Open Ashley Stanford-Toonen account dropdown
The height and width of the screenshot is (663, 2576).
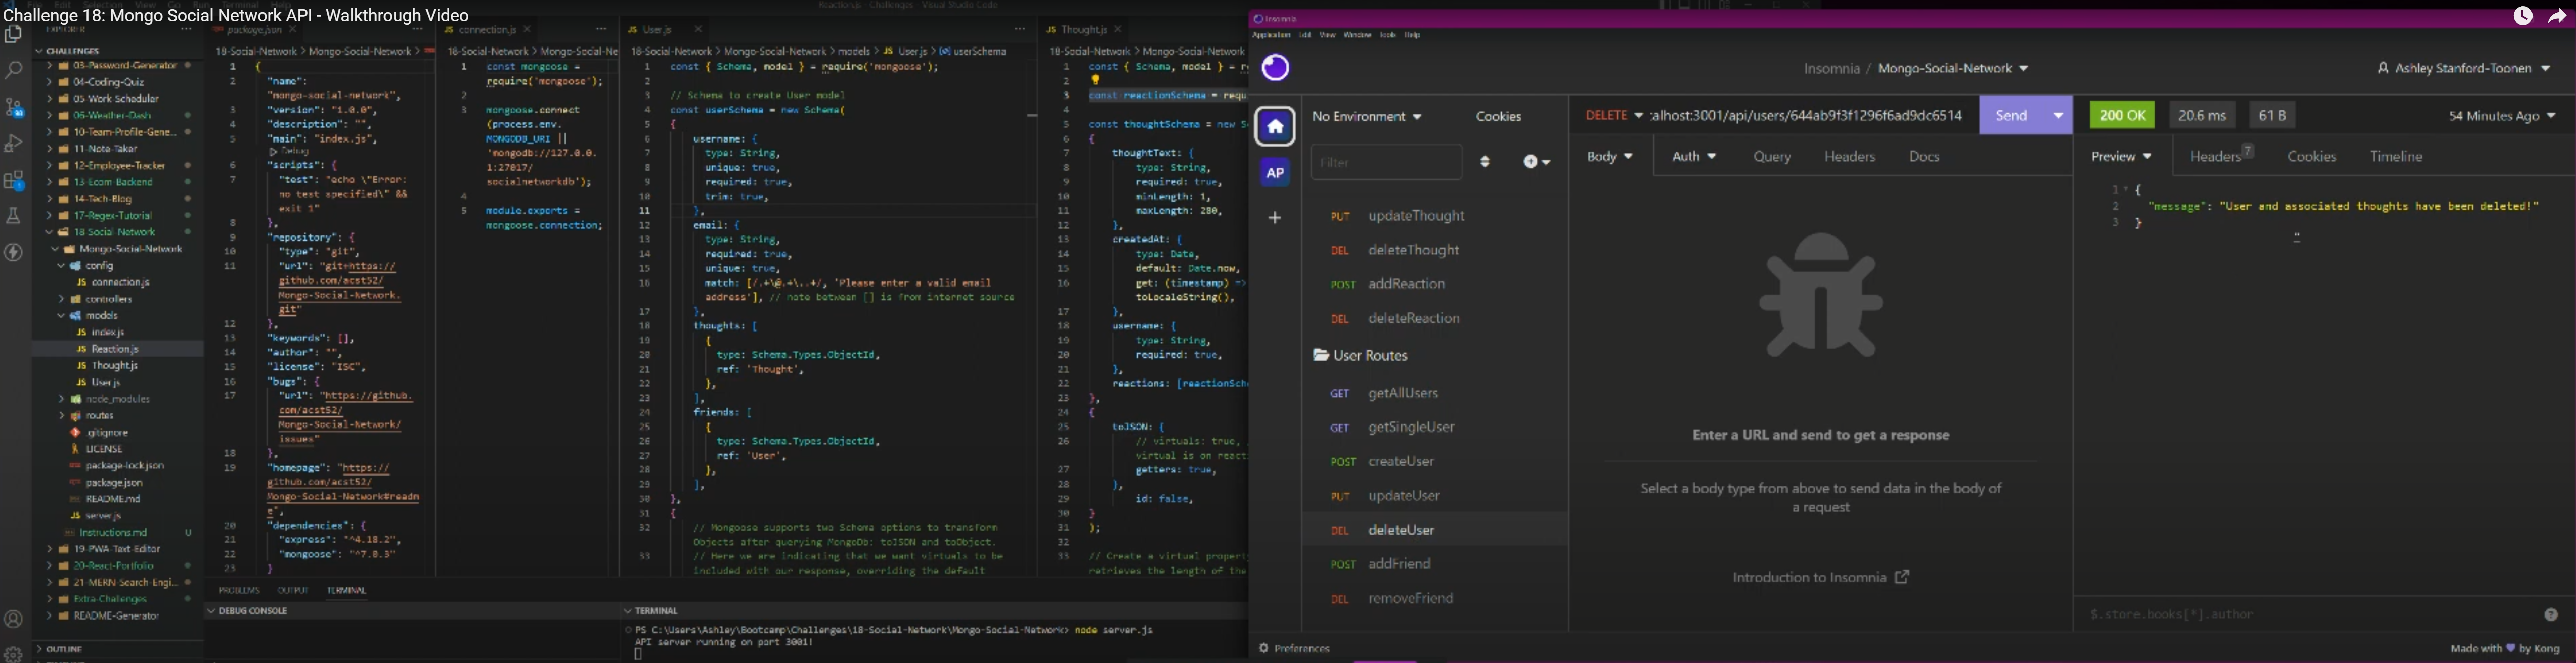click(2464, 69)
